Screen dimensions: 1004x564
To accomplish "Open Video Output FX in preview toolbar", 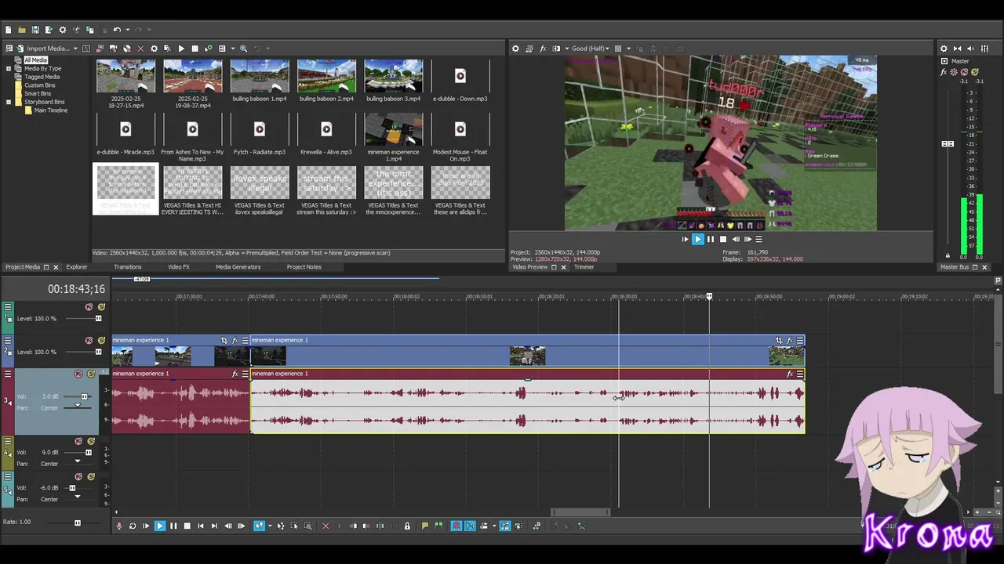I will click(x=543, y=49).
